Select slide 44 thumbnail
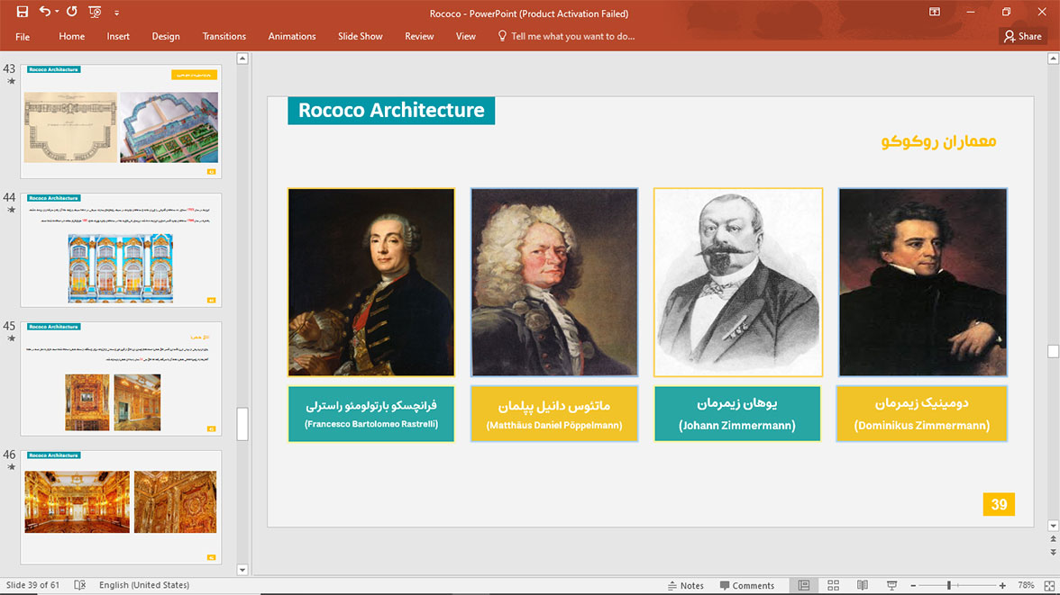 [x=121, y=250]
